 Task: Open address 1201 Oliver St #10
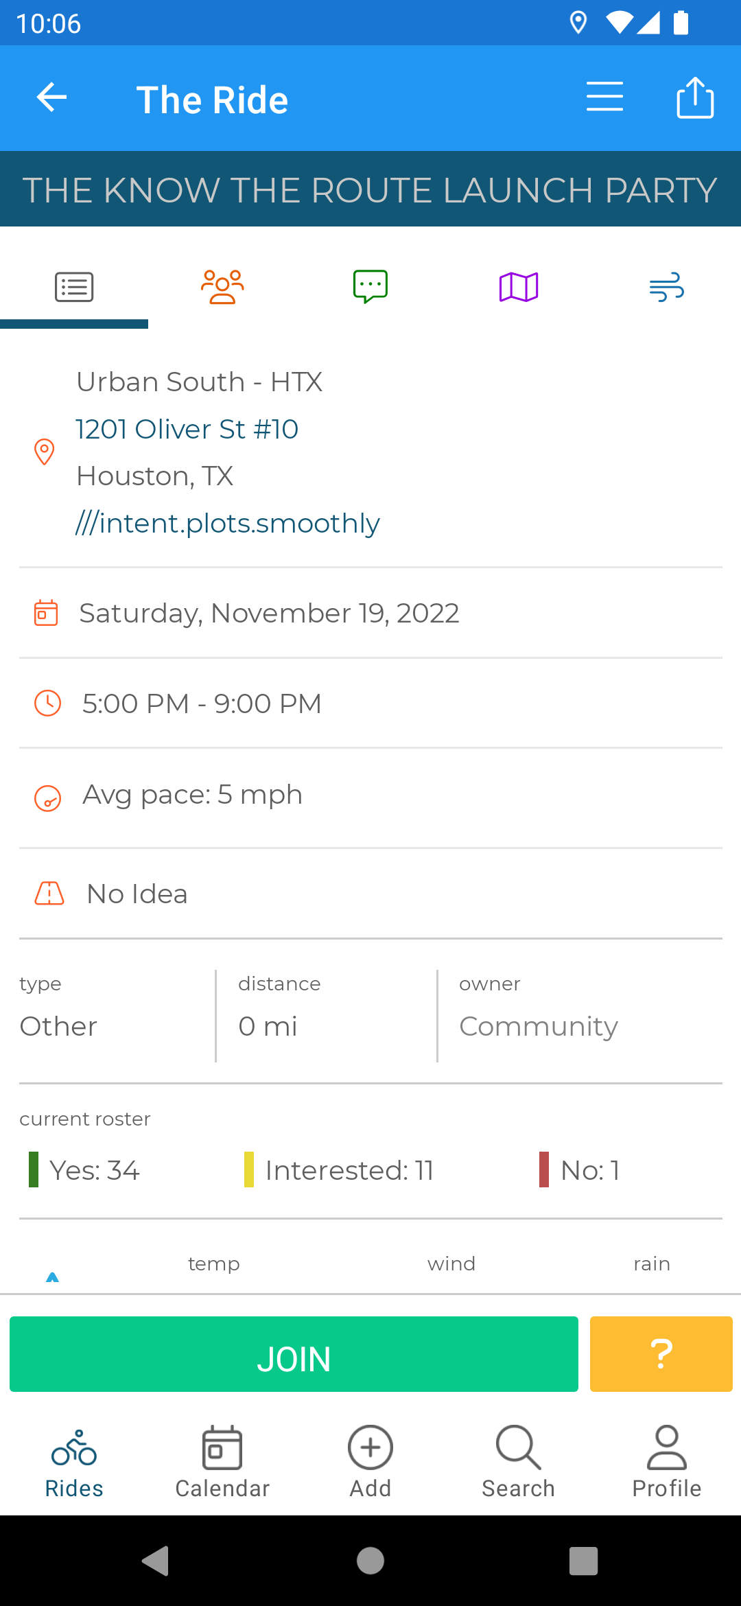187,429
